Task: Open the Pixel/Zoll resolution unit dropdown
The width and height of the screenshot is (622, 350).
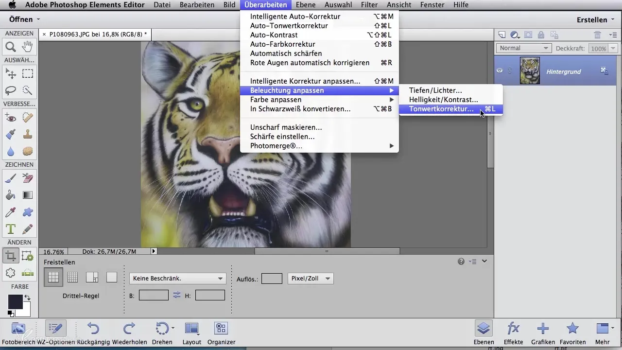Action: click(311, 279)
